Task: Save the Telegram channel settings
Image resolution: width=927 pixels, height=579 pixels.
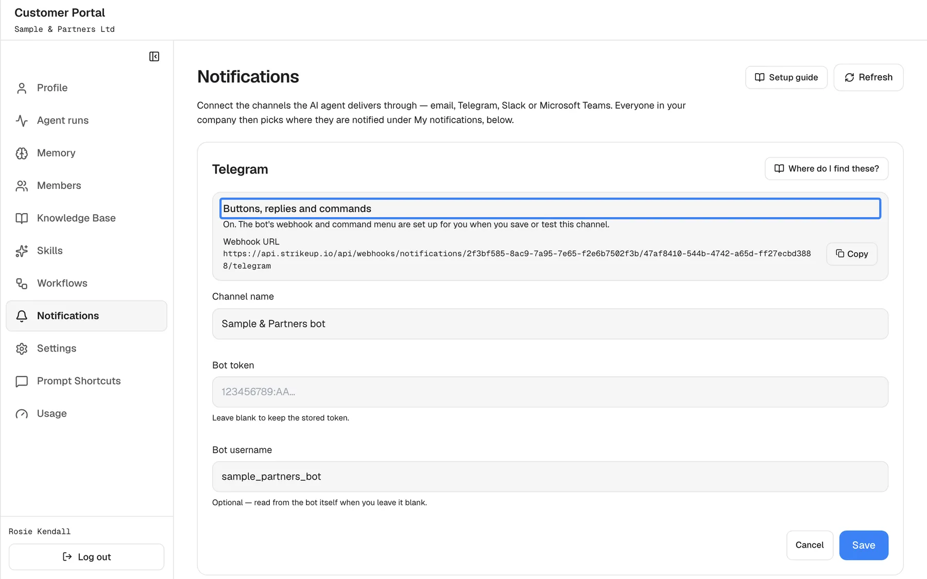Action: [864, 545]
